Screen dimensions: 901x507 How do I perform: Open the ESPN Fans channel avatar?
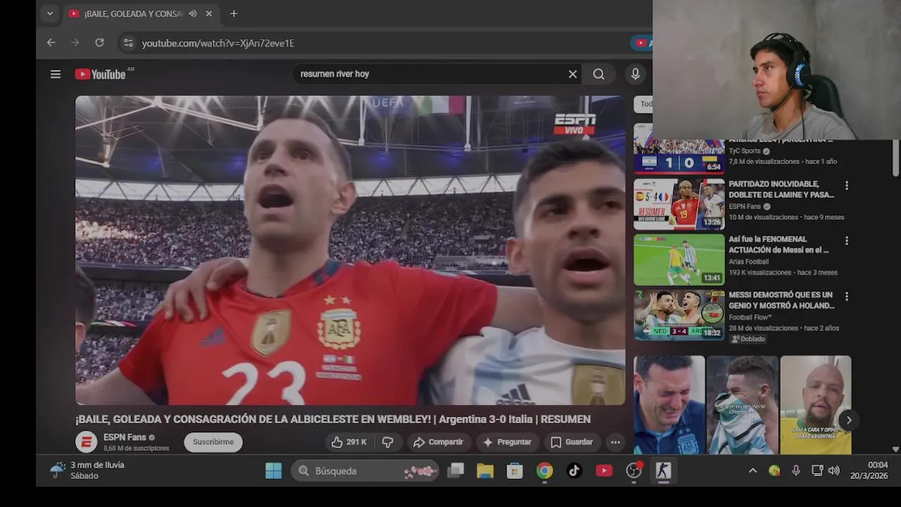point(87,442)
